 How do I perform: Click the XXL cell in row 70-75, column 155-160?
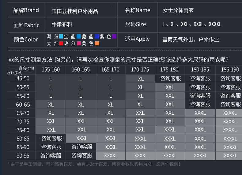coord(51,121)
